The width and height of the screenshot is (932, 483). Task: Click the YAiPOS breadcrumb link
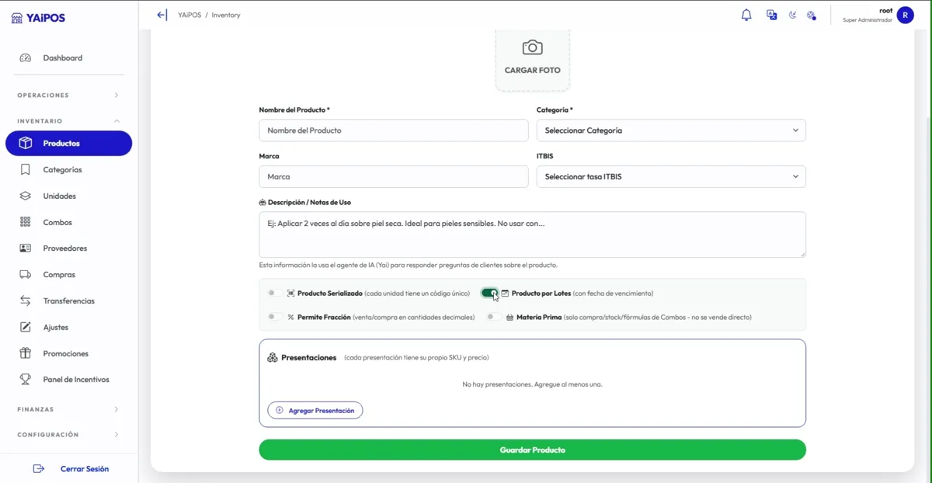(x=190, y=15)
